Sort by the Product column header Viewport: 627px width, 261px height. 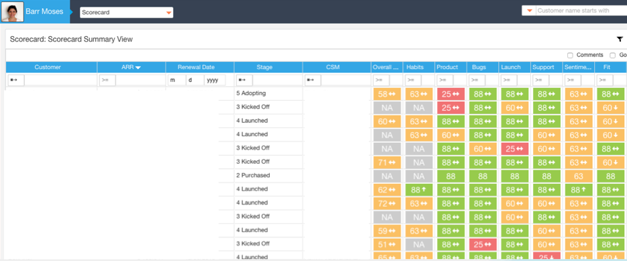point(450,67)
